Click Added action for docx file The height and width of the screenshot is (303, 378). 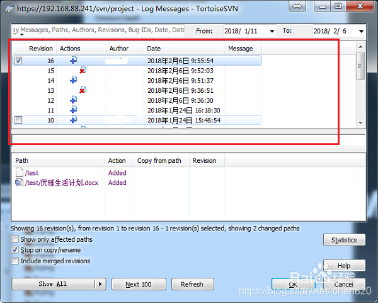(x=117, y=182)
